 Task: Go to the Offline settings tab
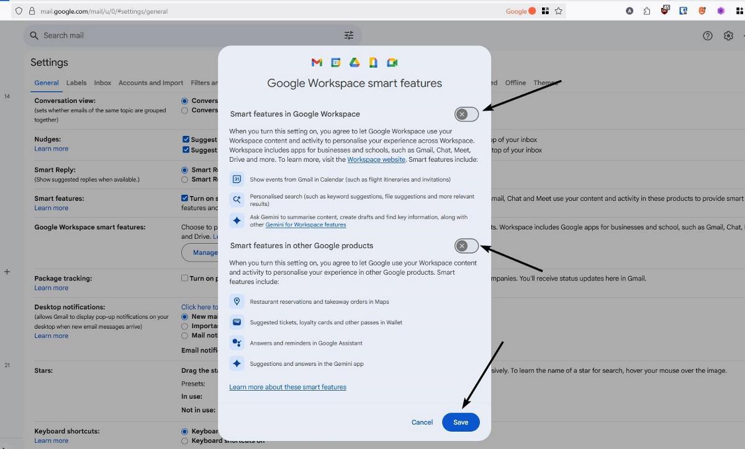pos(515,83)
